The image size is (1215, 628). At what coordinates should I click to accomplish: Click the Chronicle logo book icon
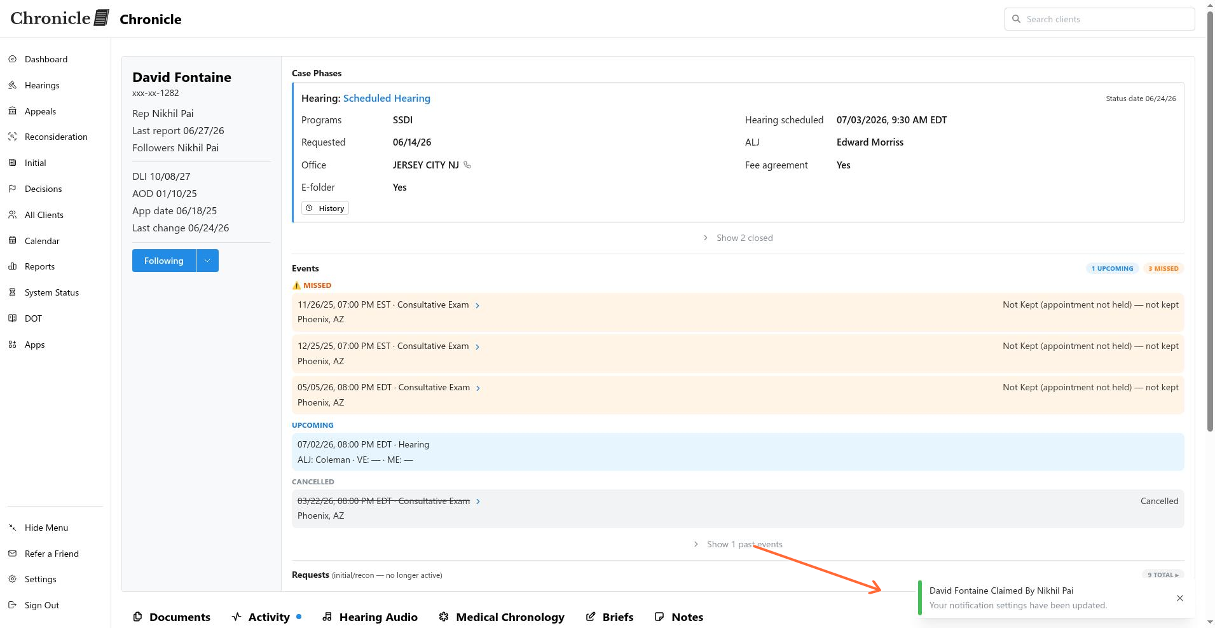pyautogui.click(x=102, y=18)
